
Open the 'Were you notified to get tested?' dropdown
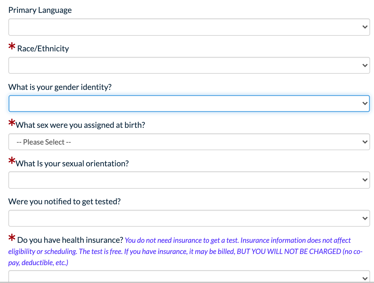pyautogui.click(x=189, y=218)
